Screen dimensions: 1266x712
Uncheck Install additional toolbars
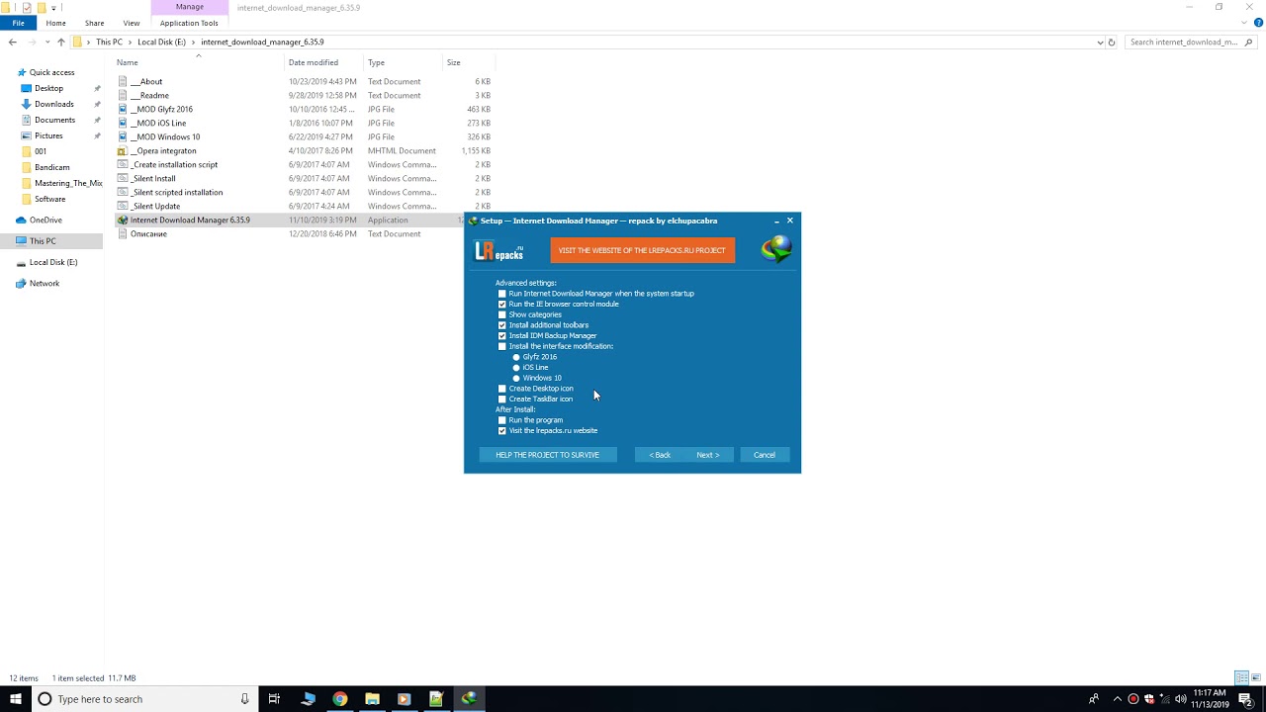click(x=502, y=325)
